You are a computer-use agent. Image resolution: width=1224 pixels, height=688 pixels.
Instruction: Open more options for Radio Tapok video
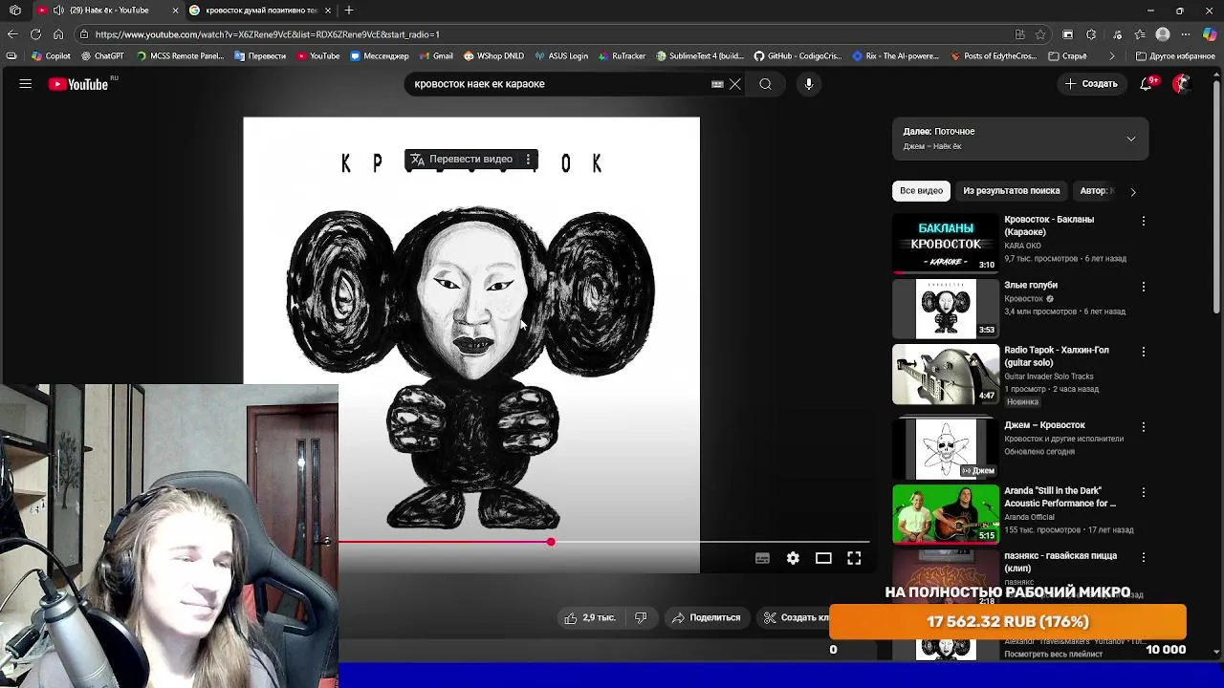(x=1144, y=352)
